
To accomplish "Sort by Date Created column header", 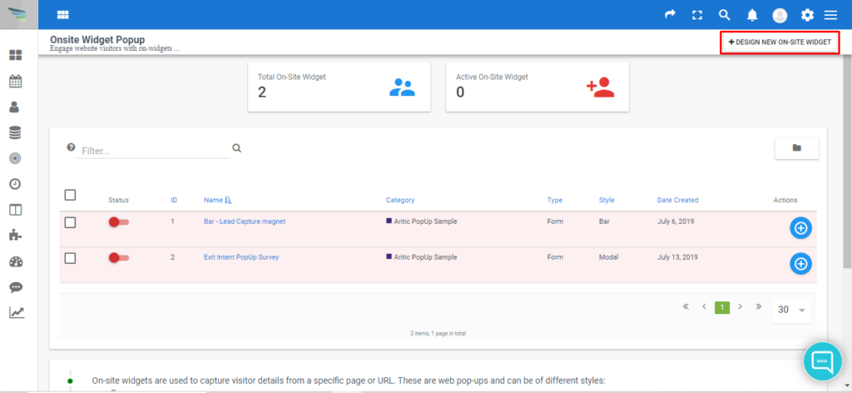I will coord(677,200).
